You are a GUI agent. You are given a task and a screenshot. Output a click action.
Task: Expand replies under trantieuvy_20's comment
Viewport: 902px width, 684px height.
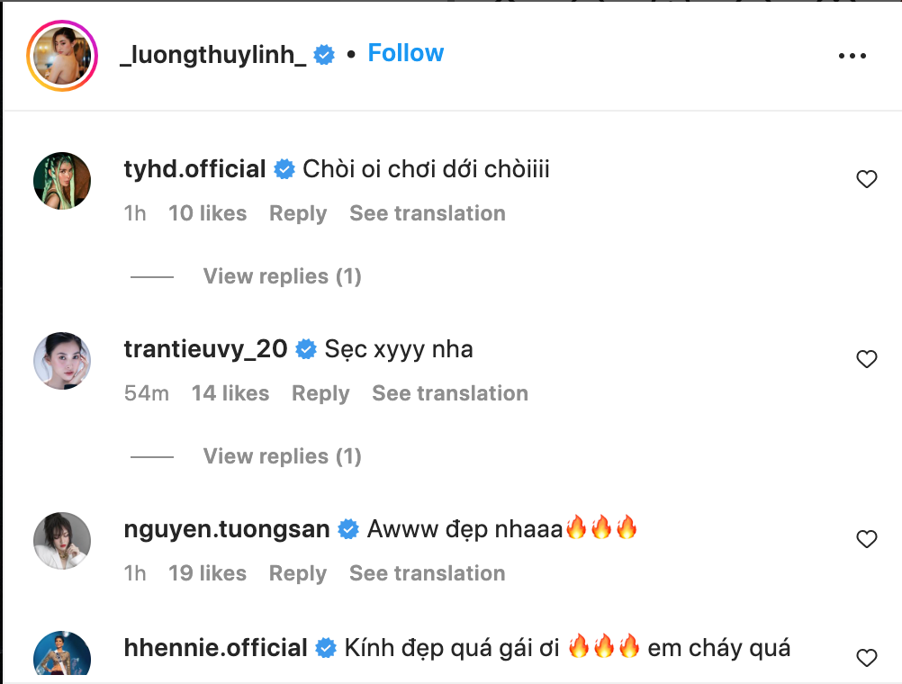[x=282, y=456]
